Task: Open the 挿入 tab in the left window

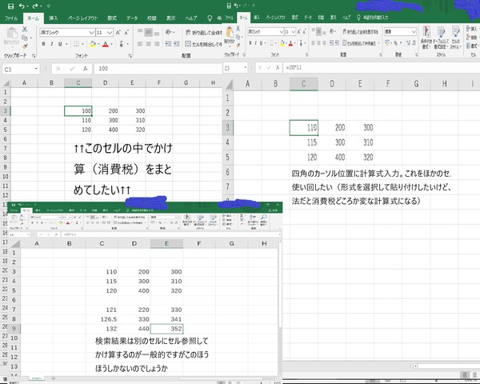Action: click(53, 17)
